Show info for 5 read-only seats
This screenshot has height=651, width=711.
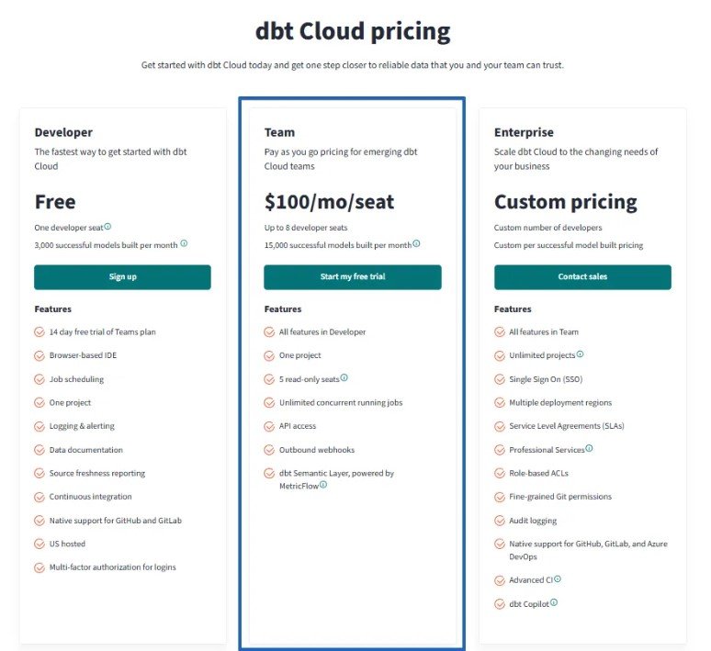pyautogui.click(x=344, y=377)
